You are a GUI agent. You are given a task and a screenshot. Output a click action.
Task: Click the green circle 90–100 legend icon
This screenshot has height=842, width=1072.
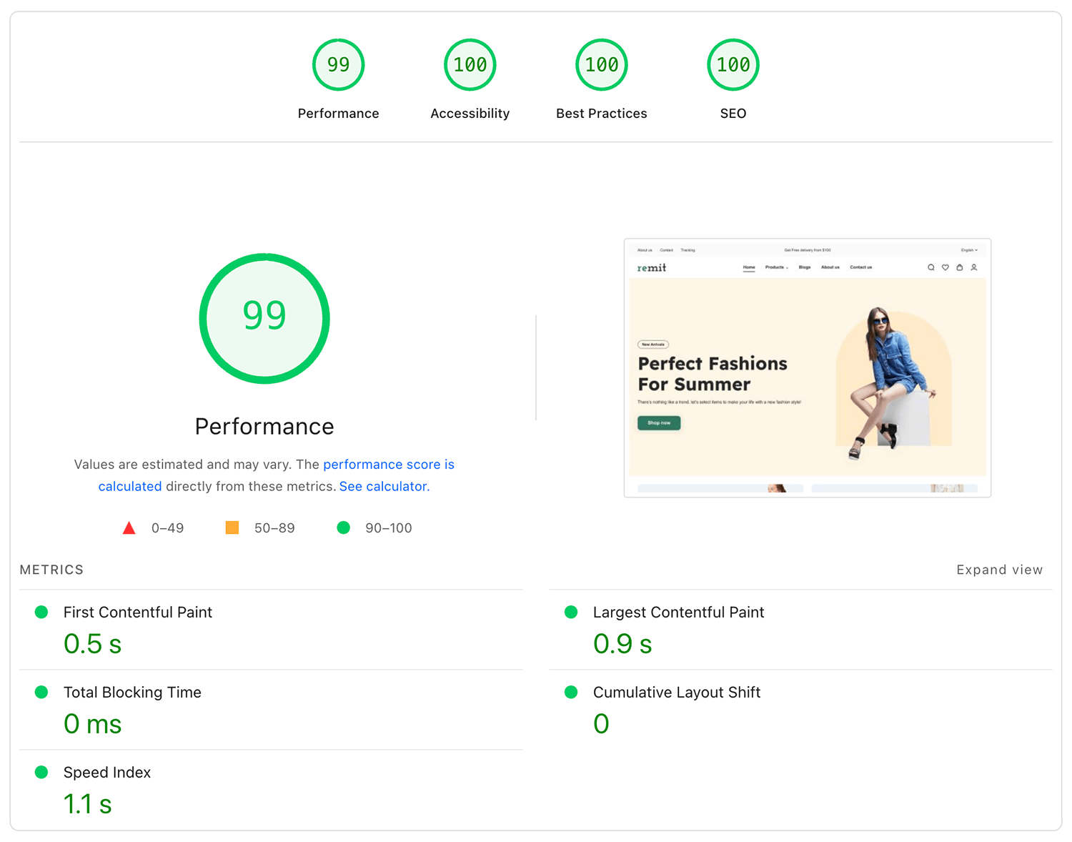coord(344,528)
